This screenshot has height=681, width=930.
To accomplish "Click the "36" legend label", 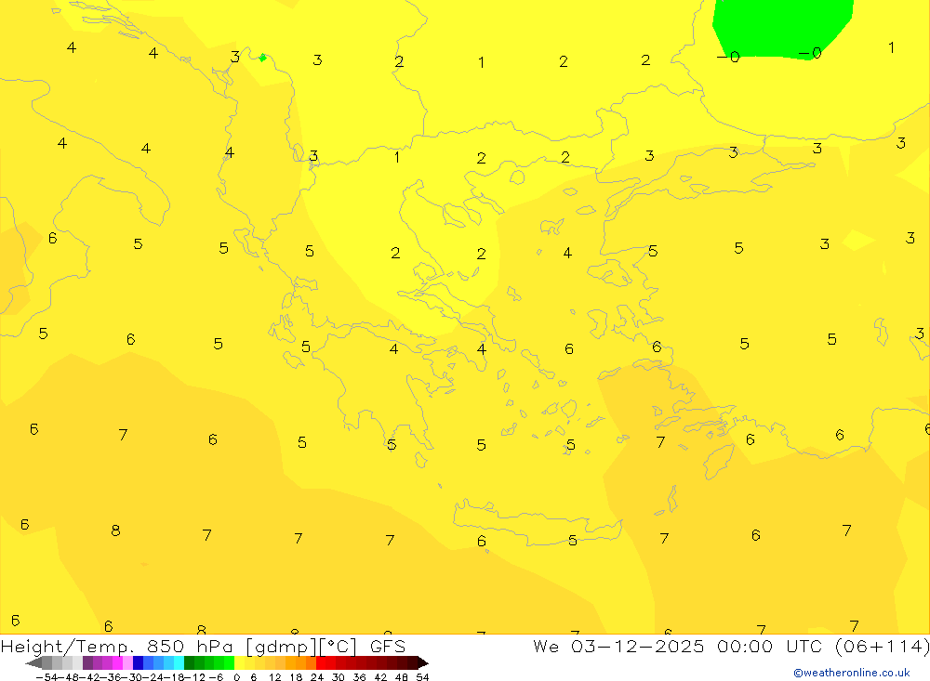I will 359,677.
